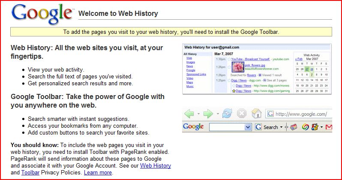Click the pink flower thumbnail image
Screen dimensions: 342x180
click(238, 67)
